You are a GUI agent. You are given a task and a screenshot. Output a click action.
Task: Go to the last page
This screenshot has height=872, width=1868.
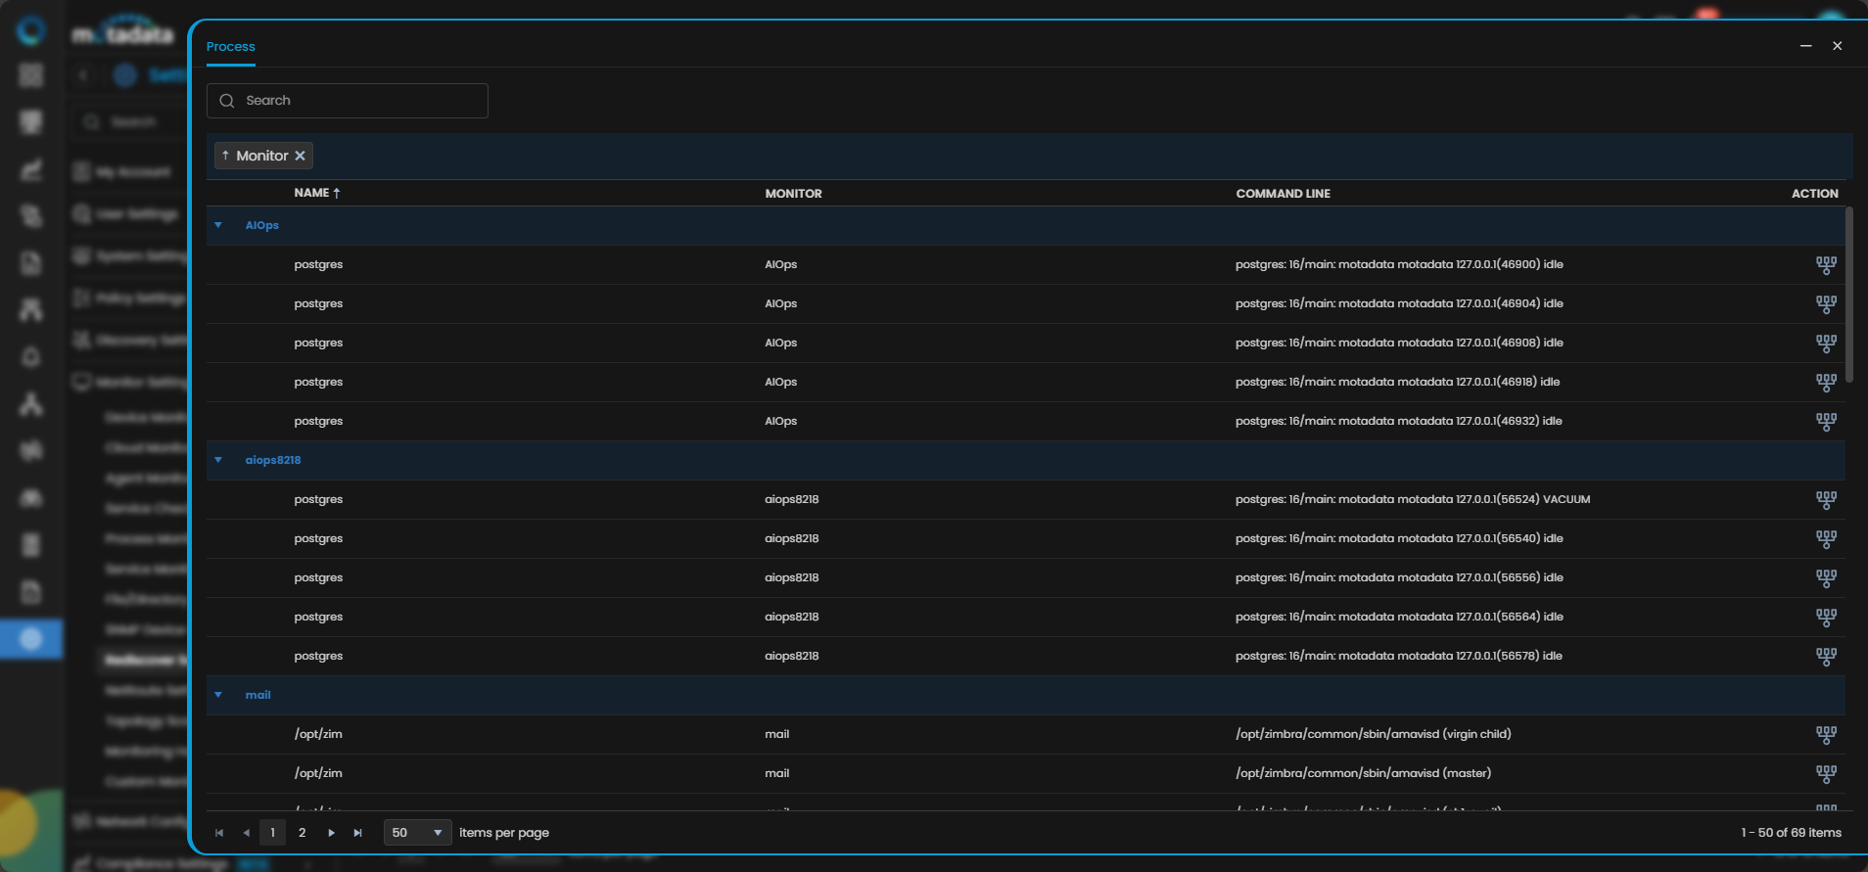tap(358, 833)
